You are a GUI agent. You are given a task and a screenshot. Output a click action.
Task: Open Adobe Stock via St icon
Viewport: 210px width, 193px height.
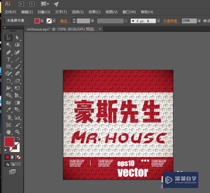coord(32,4)
